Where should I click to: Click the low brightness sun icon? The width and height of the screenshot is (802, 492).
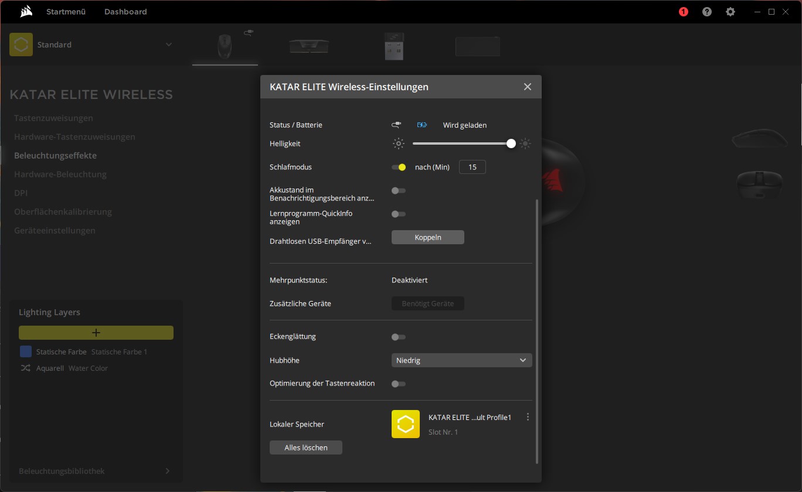[399, 143]
